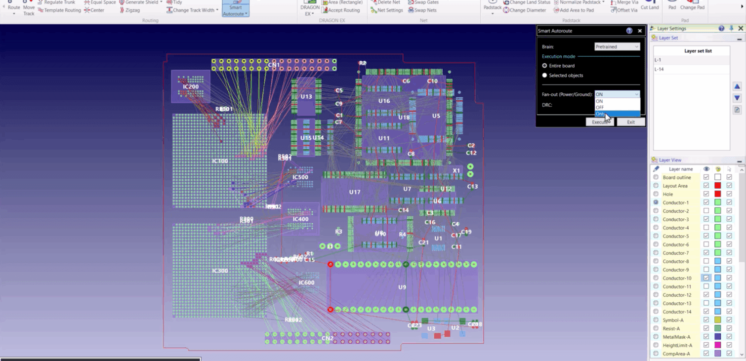Select the Selected objects radio button

coord(545,76)
